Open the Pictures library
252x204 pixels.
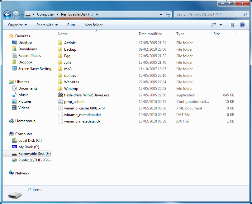point(25,101)
